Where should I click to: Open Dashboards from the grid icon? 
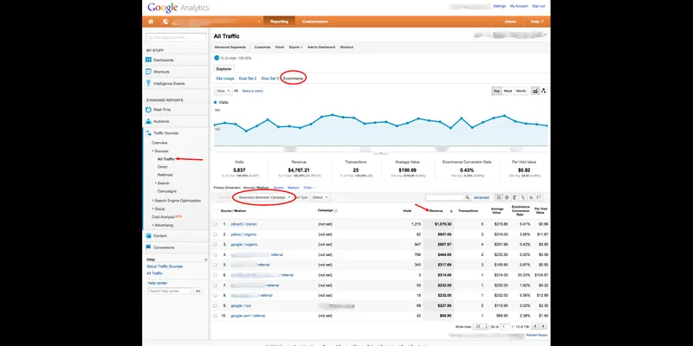(x=148, y=60)
